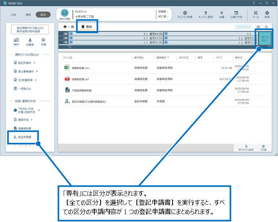The width and height of the screenshot is (278, 222).
Task: Click file name 不動産調査報告書
Action: (82, 90)
